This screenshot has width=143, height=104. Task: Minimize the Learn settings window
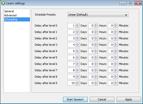123,3
